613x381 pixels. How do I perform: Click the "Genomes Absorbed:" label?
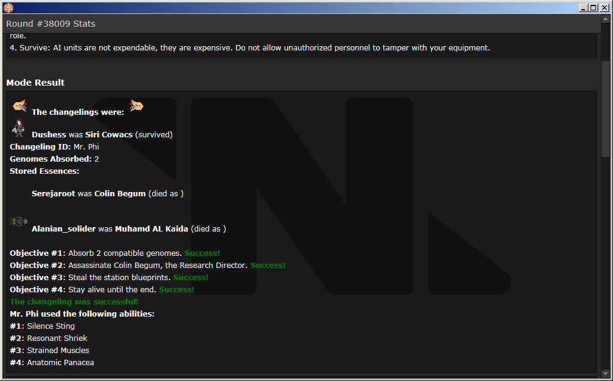(51, 159)
